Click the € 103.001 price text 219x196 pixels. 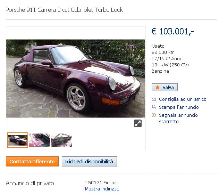click(x=173, y=31)
